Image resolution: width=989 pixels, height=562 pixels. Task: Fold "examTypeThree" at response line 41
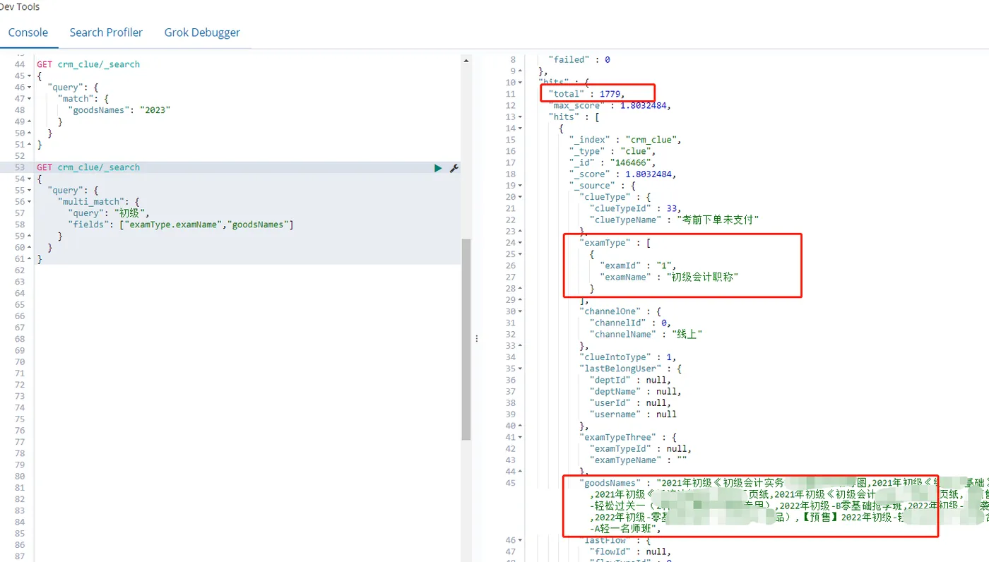521,437
